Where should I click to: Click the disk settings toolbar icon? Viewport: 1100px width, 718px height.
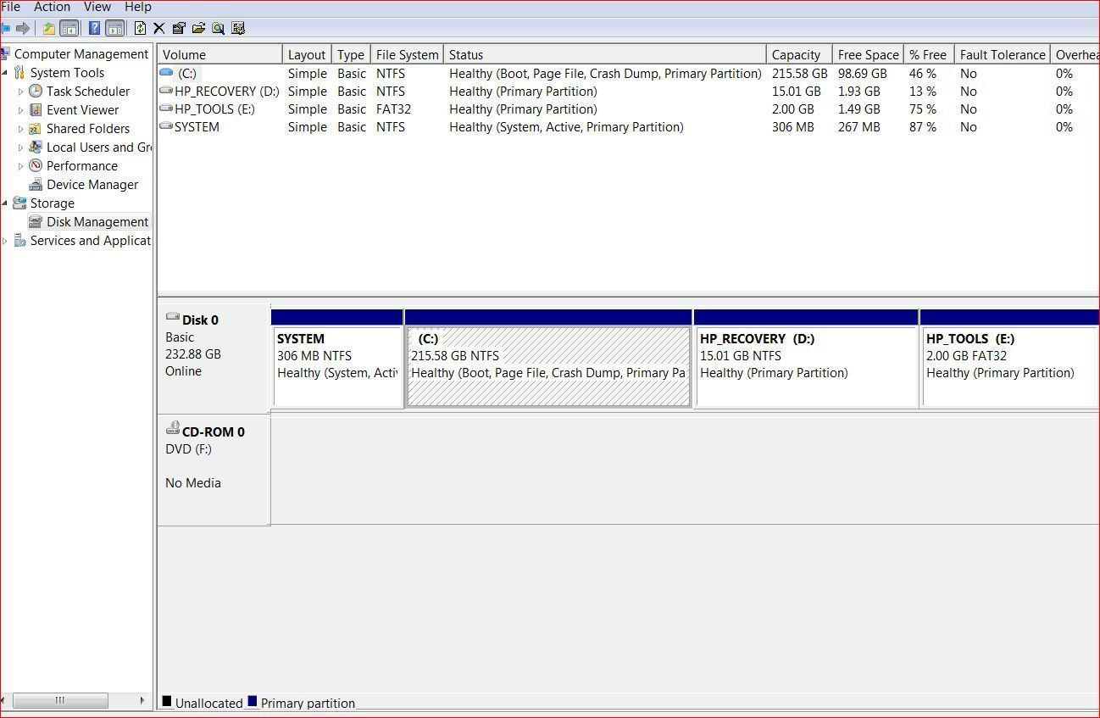pyautogui.click(x=238, y=28)
